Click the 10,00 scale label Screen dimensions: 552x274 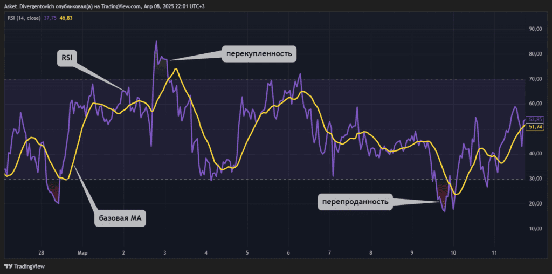[x=535, y=229]
